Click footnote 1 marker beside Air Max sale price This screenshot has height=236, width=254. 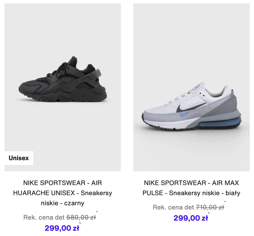coord(209,213)
